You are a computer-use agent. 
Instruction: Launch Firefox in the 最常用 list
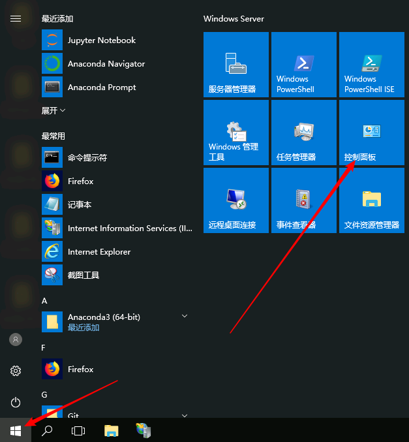point(117,181)
